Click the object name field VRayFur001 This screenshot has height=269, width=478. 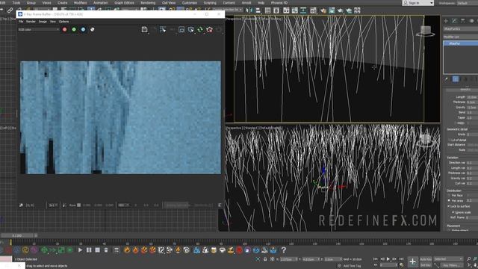click(x=461, y=29)
